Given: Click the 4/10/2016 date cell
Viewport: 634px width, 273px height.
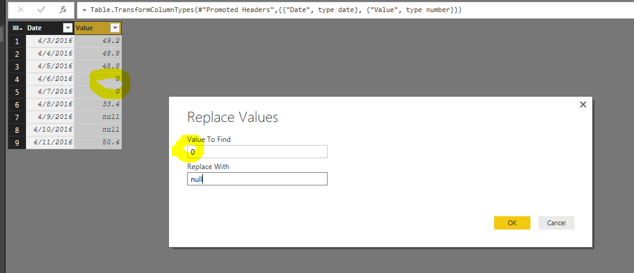Looking at the screenshot, I should (x=50, y=129).
